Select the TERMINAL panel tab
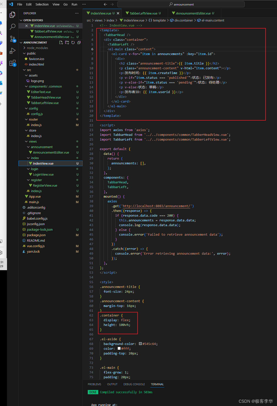Image resolution: width=277 pixels, height=406 pixels. (x=157, y=384)
